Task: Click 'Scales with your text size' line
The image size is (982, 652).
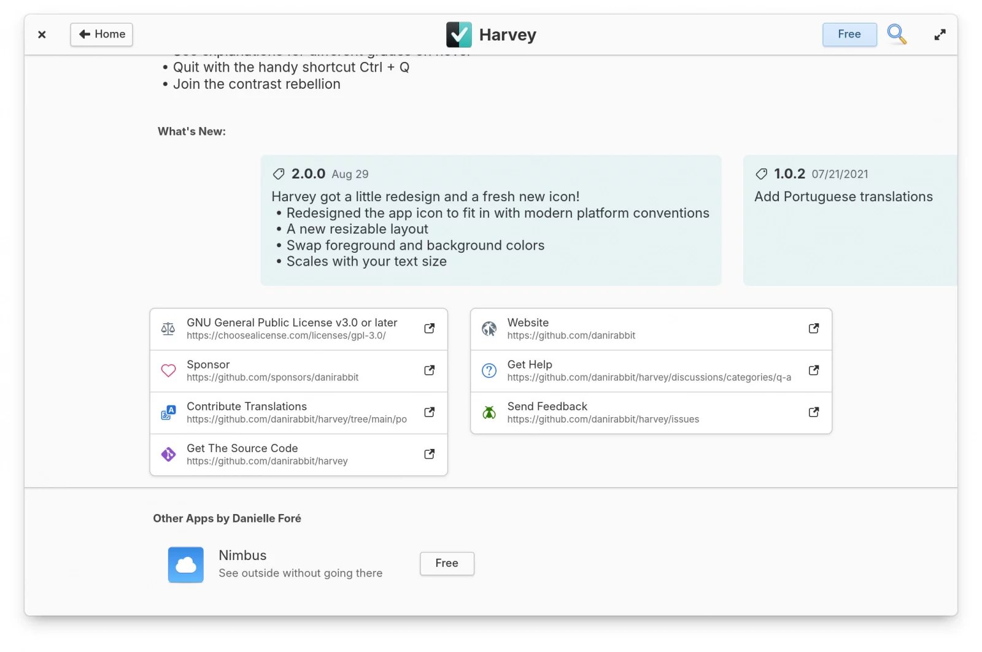Action: (366, 262)
